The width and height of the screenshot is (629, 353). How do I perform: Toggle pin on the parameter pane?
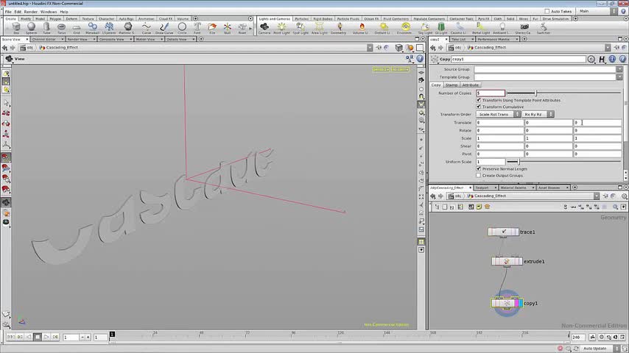617,47
